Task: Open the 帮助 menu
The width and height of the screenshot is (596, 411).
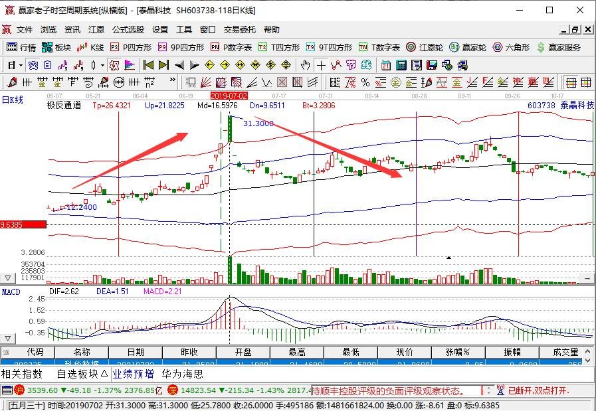Action: pyautogui.click(x=272, y=30)
